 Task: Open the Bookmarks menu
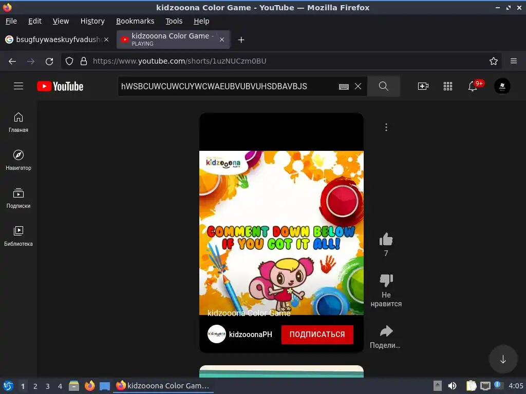point(135,21)
